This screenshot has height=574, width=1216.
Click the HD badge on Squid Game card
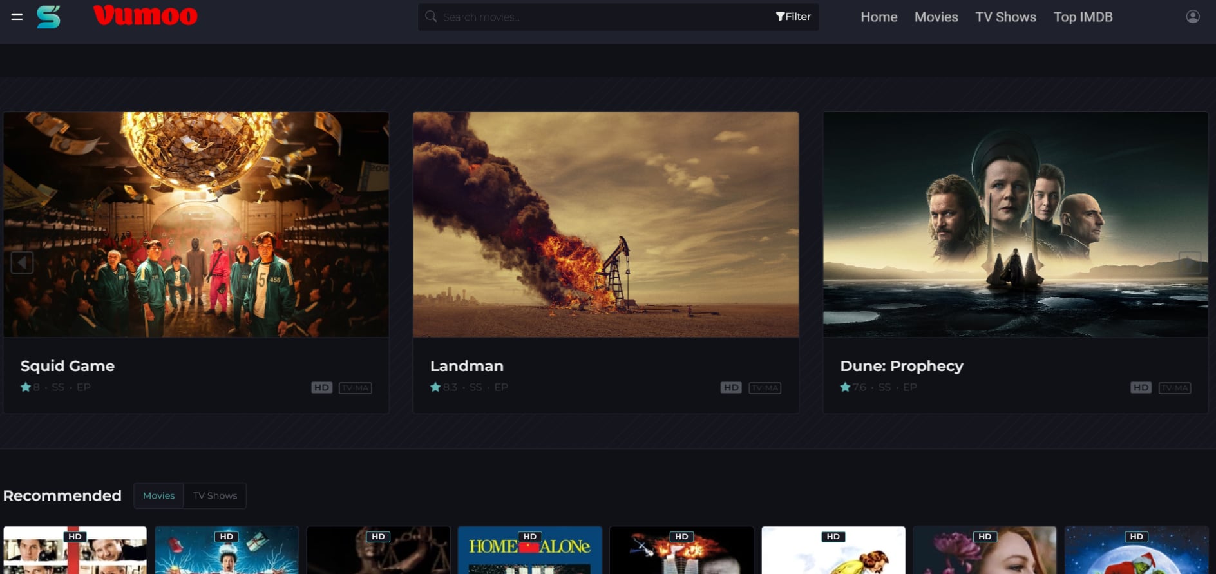(322, 388)
